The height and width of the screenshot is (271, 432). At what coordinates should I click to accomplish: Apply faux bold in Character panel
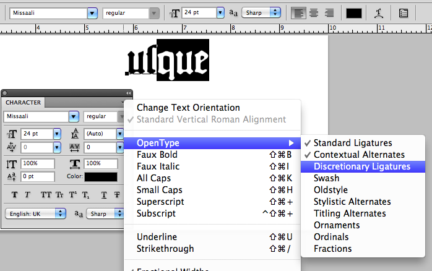click(15, 194)
